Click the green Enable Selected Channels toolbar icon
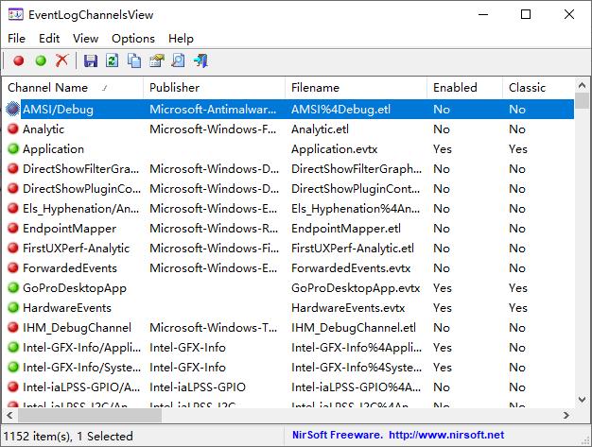Viewport: 592px width, 447px height. point(41,60)
